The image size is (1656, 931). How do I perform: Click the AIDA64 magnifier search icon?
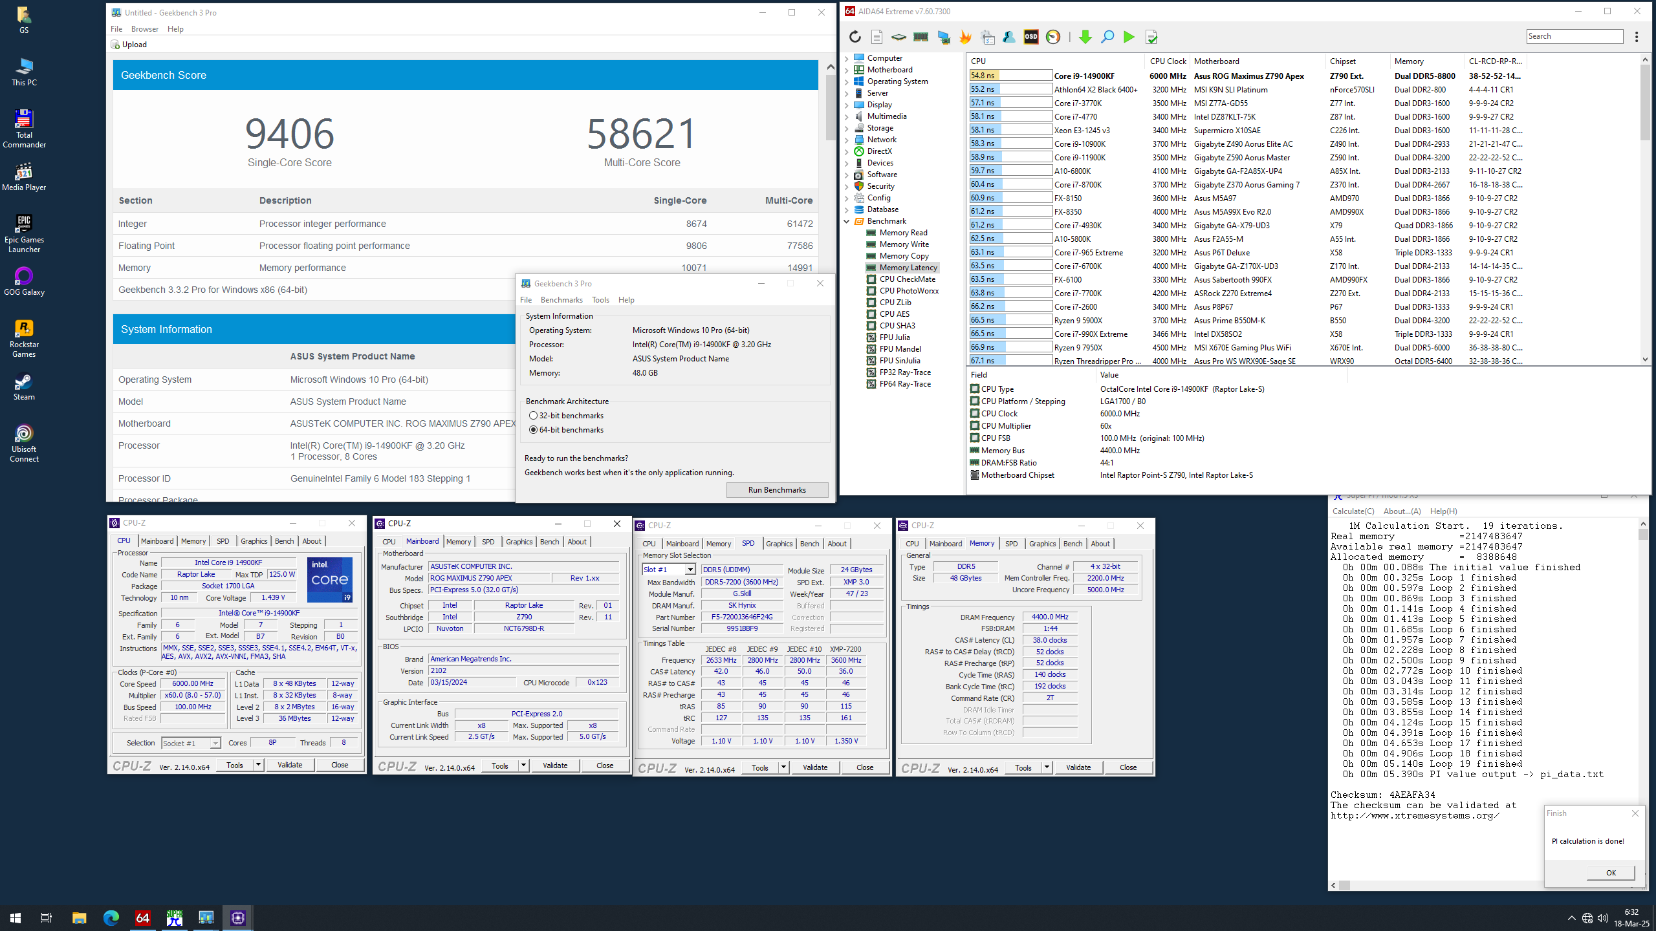1107,37
